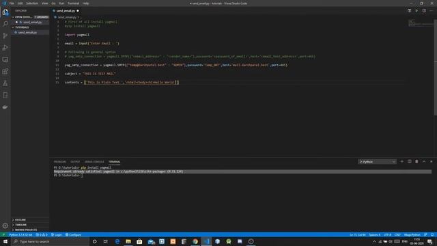Screen dimensions: 437x246
Task: Open the Search view in the activity bar
Action: 5,24
